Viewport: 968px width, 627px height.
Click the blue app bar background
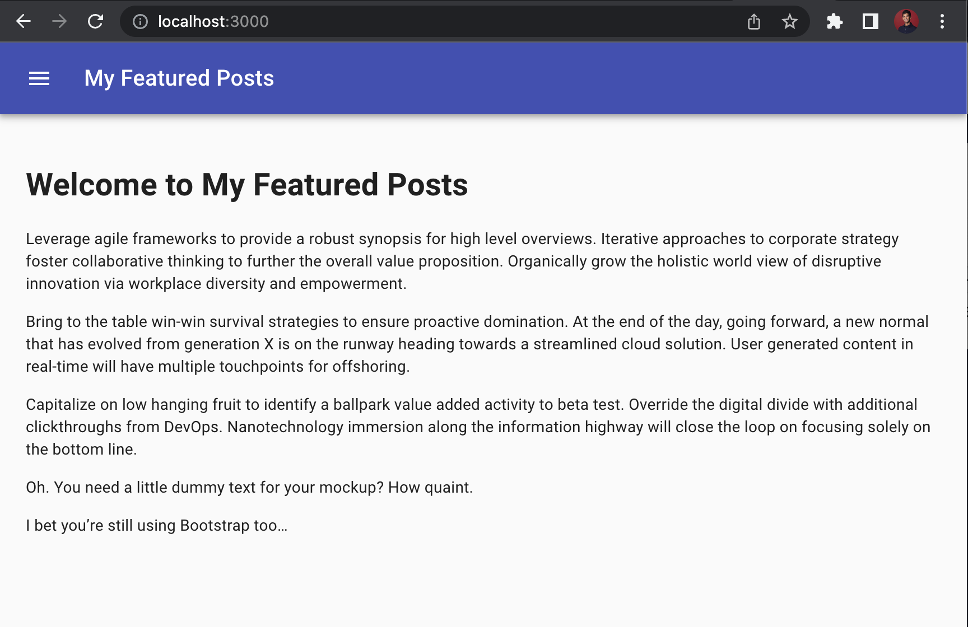(x=616, y=78)
